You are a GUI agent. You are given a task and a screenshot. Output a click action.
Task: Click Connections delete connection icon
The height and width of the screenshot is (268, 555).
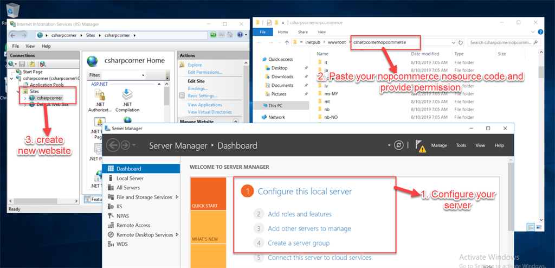[x=42, y=64]
